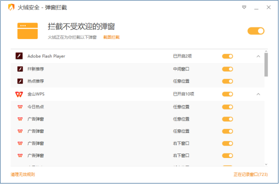
Task: Select the 金山WPS group label
Action: click(36, 94)
